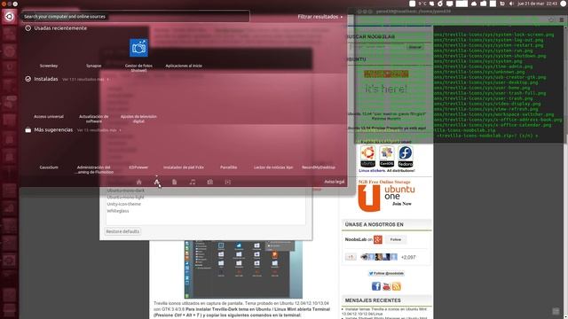
Task: Open Aplicaciones al inicio
Action: tap(184, 66)
